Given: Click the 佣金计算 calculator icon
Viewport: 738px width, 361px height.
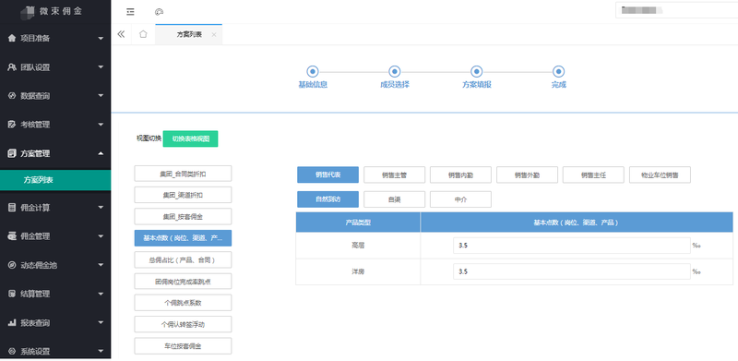Looking at the screenshot, I should (12, 208).
